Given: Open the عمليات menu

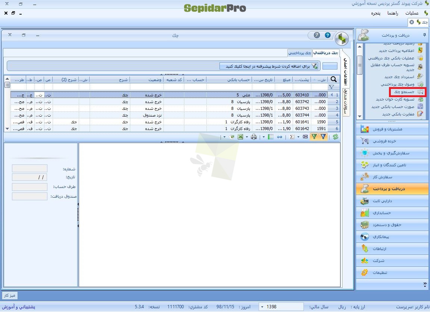Looking at the screenshot, I should click(x=412, y=13).
